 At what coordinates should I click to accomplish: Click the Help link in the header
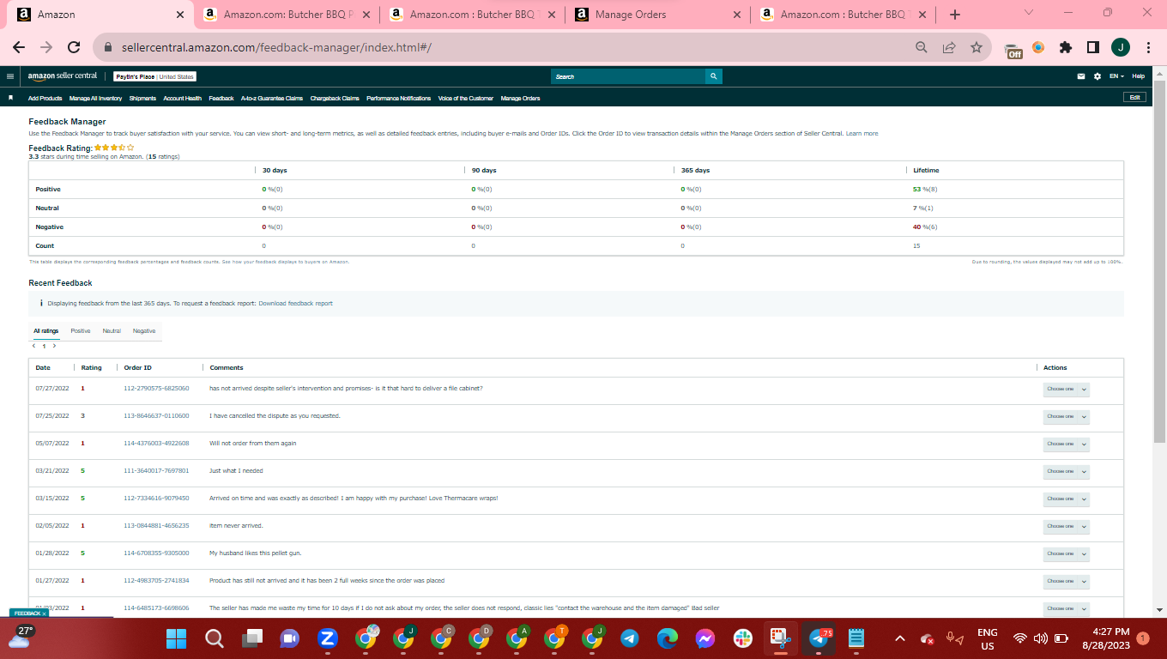coord(1139,76)
